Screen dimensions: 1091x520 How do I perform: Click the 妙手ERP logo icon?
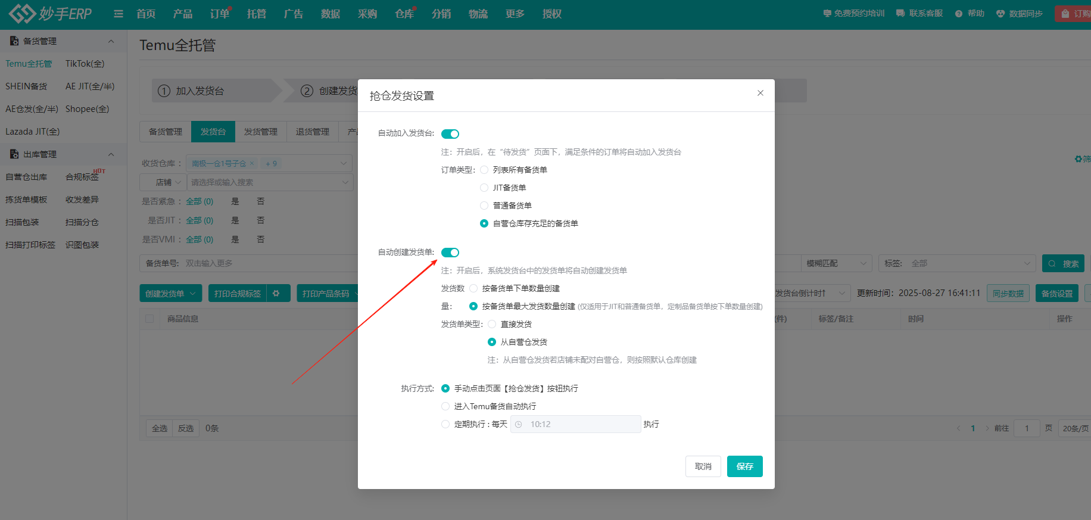pyautogui.click(x=23, y=14)
